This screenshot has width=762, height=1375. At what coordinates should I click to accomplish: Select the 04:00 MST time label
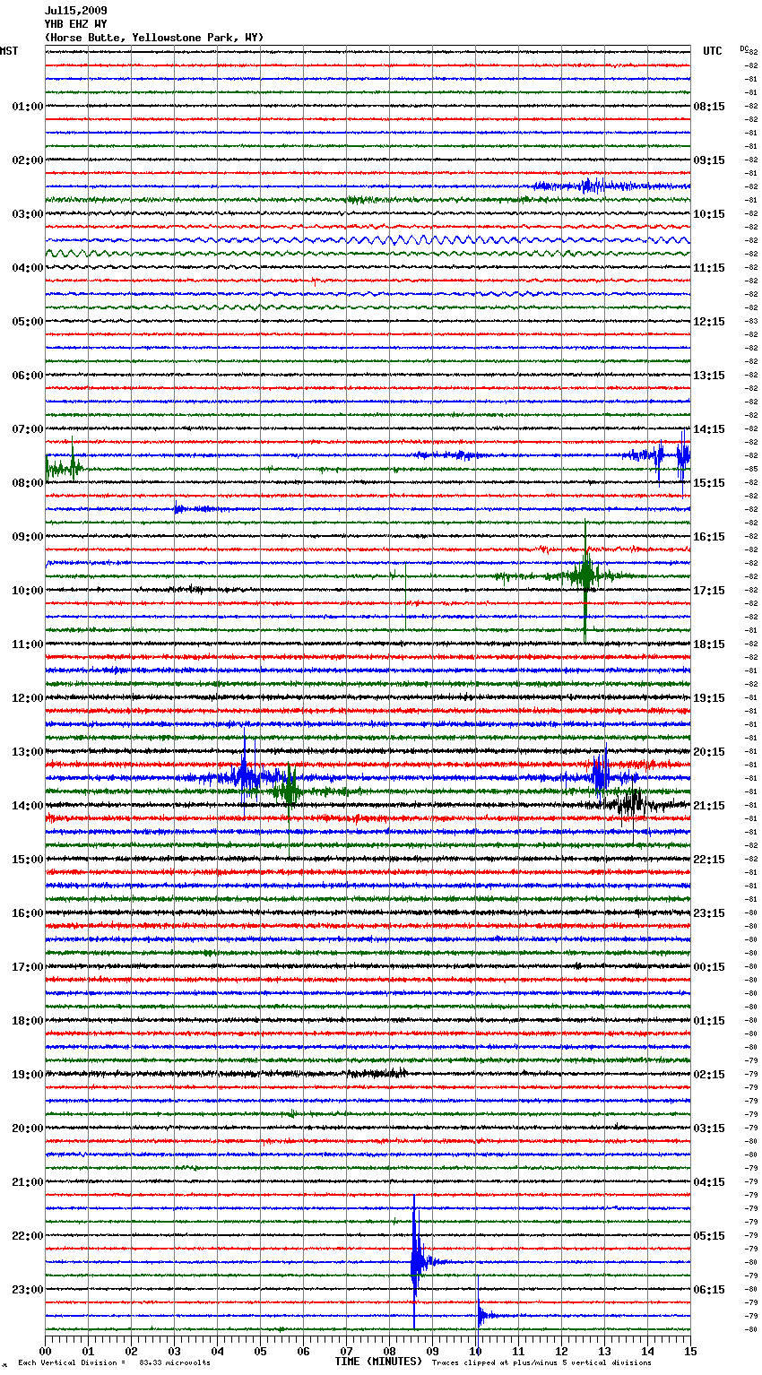click(x=27, y=268)
